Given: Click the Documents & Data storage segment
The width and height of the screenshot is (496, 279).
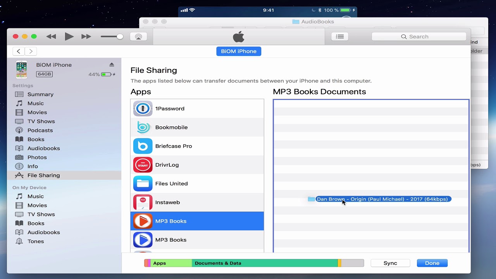Looking at the screenshot, I should tap(265, 263).
